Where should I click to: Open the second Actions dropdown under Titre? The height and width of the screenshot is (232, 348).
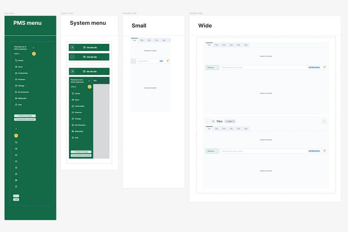tap(212, 151)
